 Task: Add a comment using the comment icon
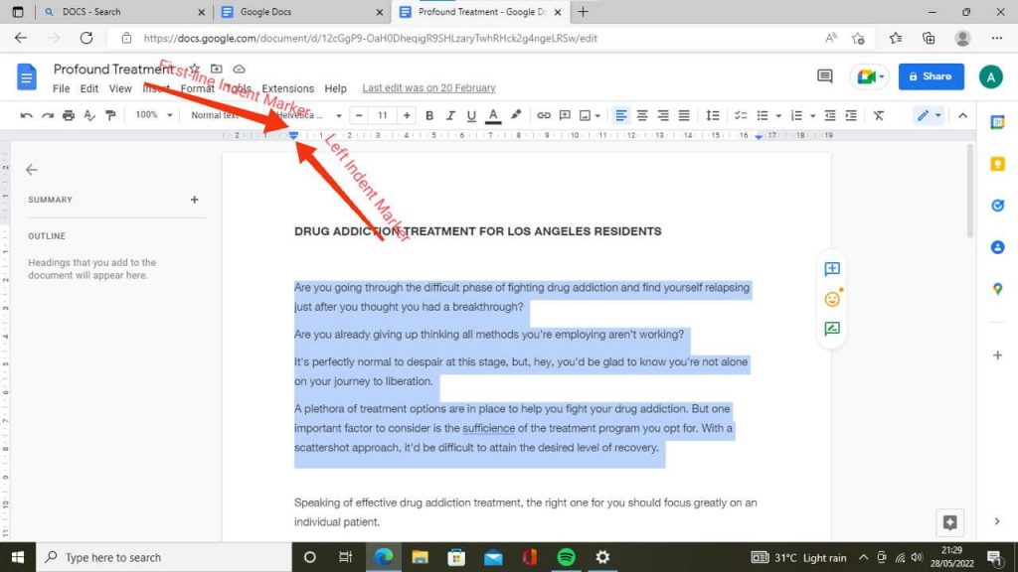[565, 114]
